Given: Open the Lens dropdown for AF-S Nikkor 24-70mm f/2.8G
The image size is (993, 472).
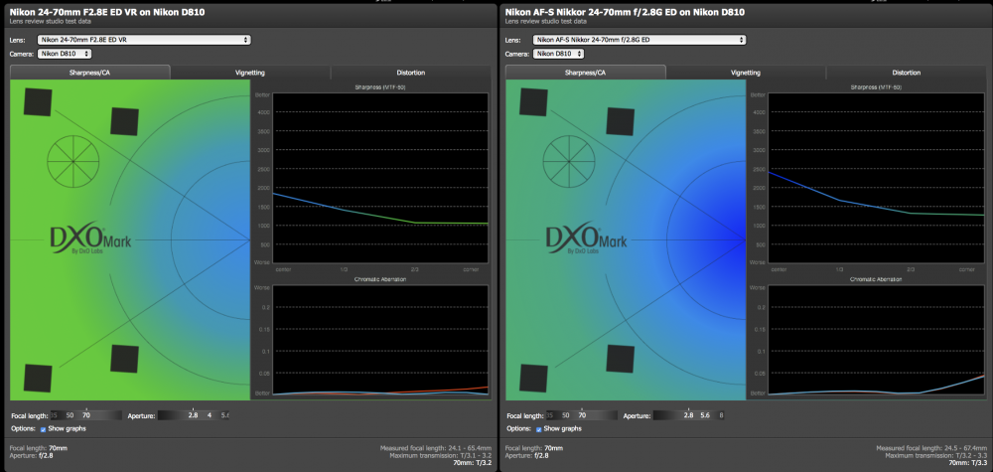Looking at the screenshot, I should (x=638, y=40).
